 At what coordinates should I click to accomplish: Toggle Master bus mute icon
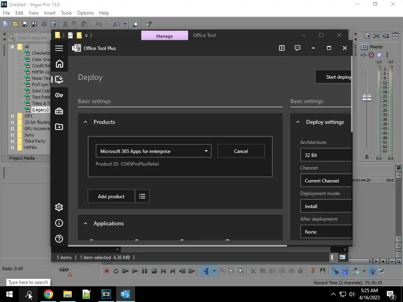point(379,55)
